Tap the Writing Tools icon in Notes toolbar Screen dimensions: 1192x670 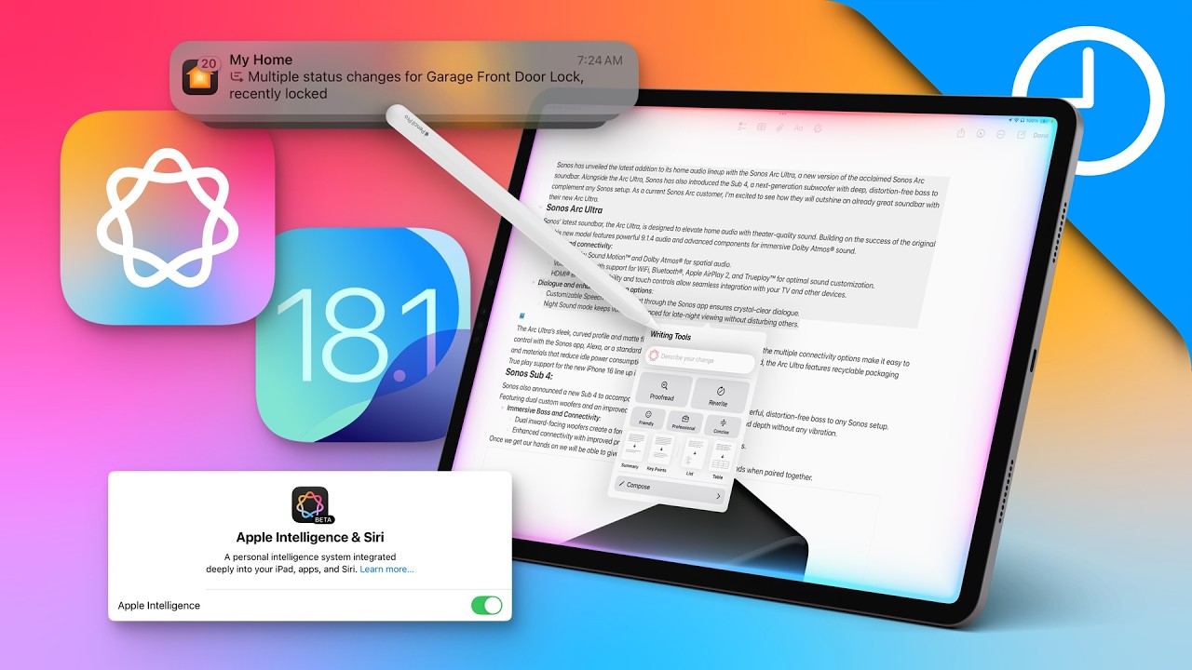818,128
